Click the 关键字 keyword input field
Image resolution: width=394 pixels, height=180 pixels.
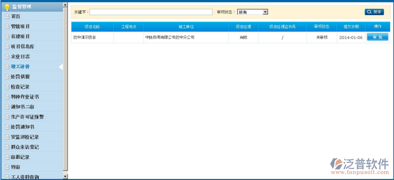(x=151, y=12)
